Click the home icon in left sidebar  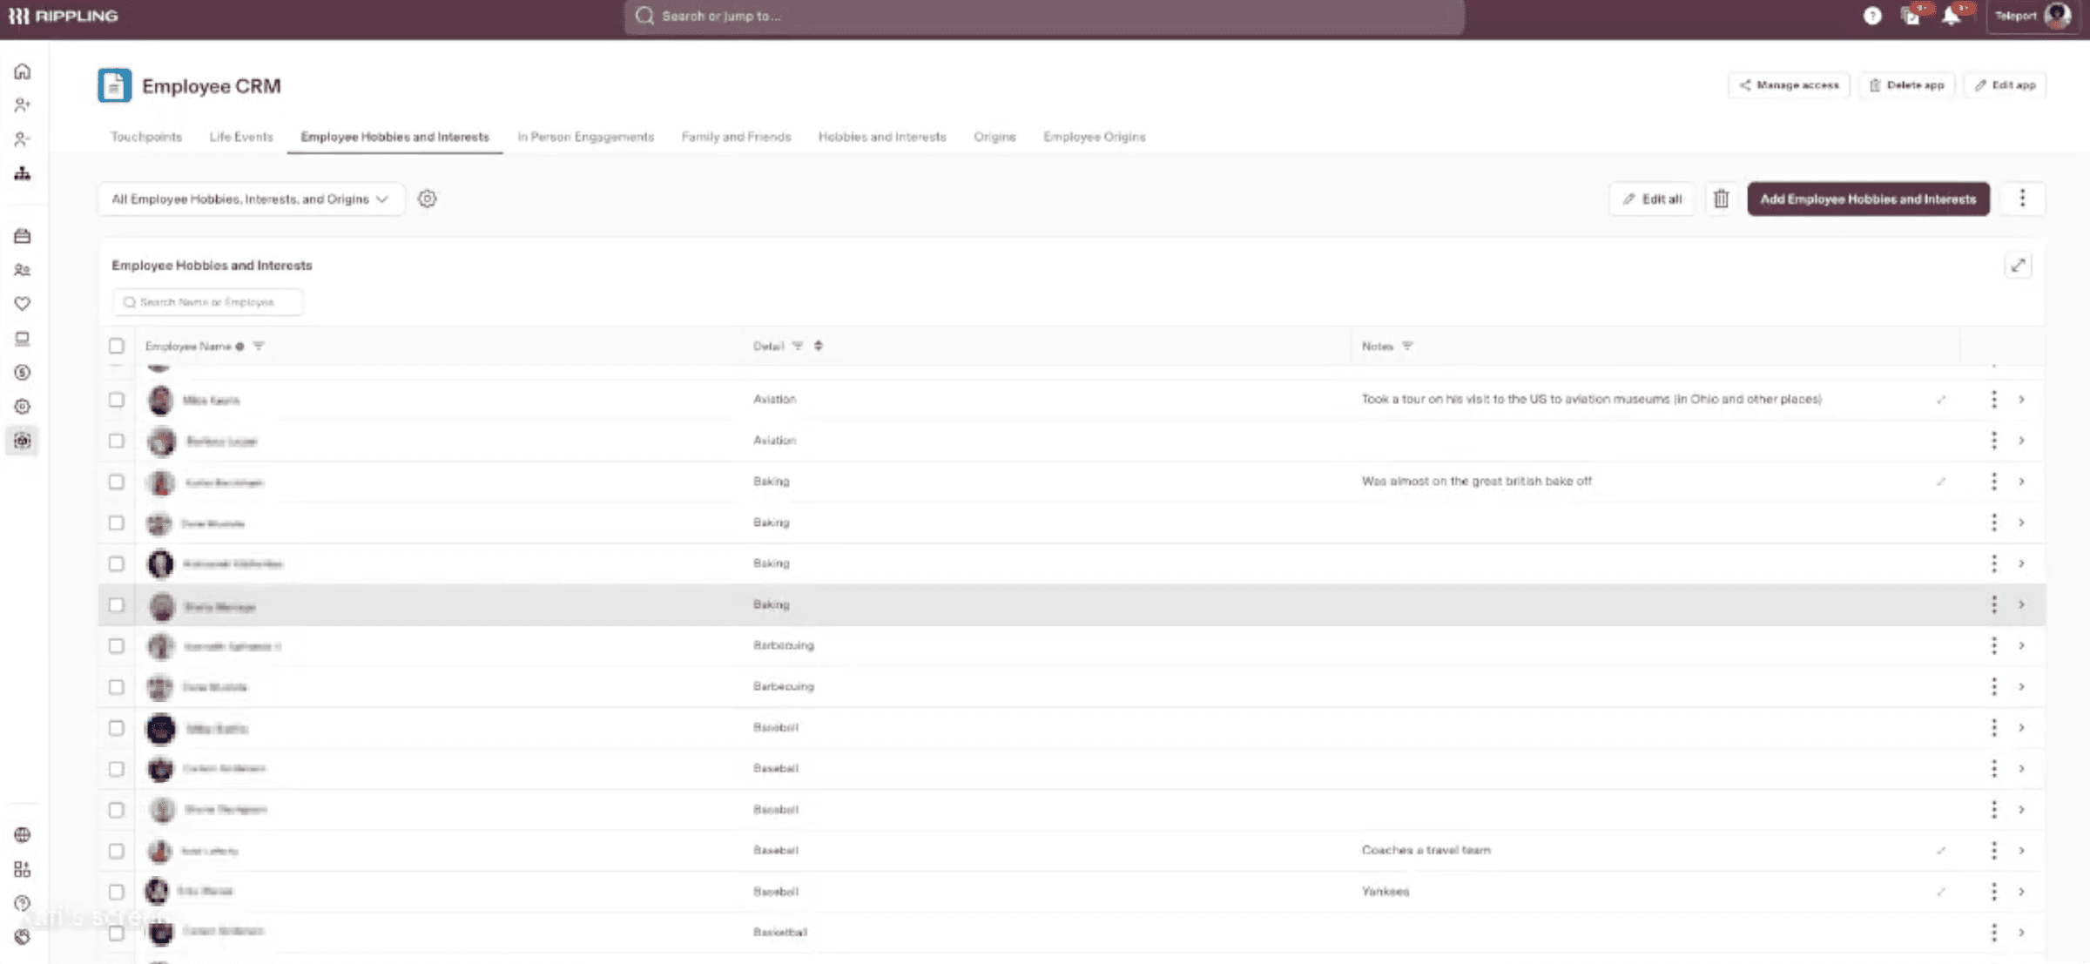tap(23, 71)
